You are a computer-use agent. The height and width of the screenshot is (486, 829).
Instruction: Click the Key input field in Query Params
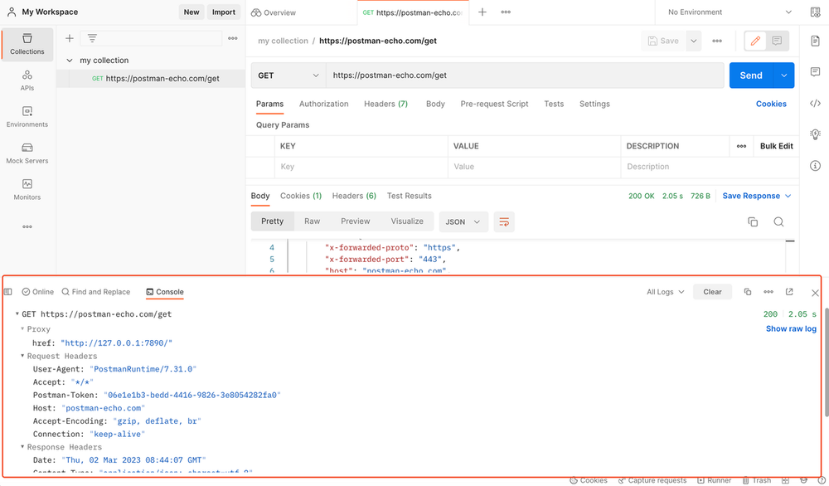point(361,167)
